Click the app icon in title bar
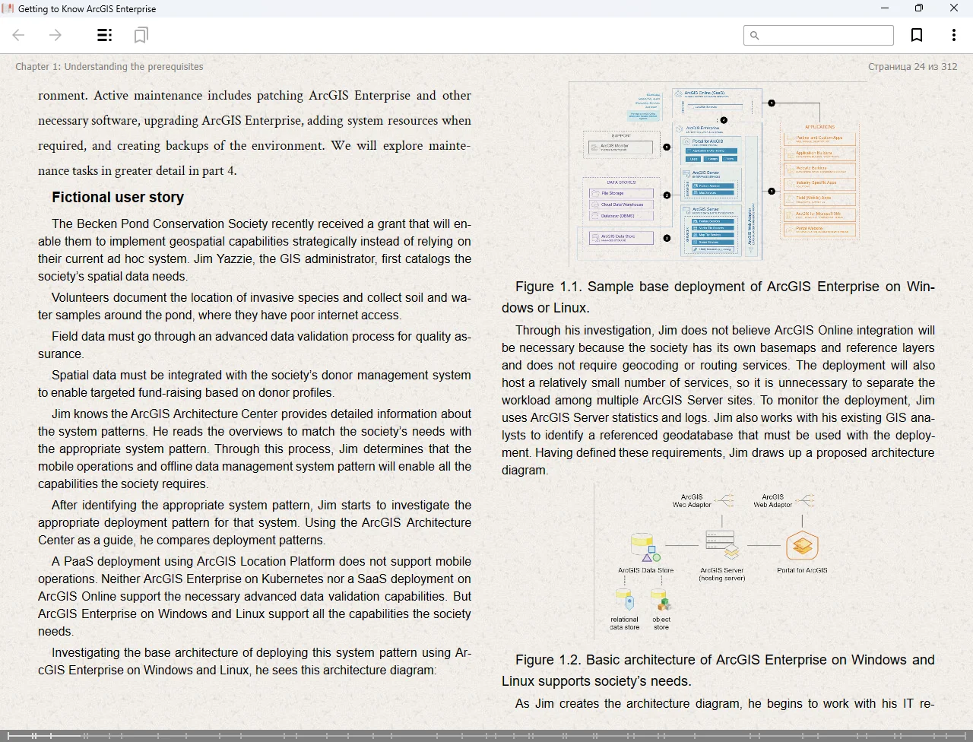Viewport: 973px width, 742px height. [8, 8]
